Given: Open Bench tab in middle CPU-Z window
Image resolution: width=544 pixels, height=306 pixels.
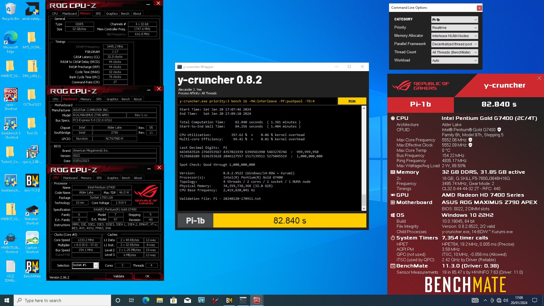Looking at the screenshot, I should pos(126,99).
